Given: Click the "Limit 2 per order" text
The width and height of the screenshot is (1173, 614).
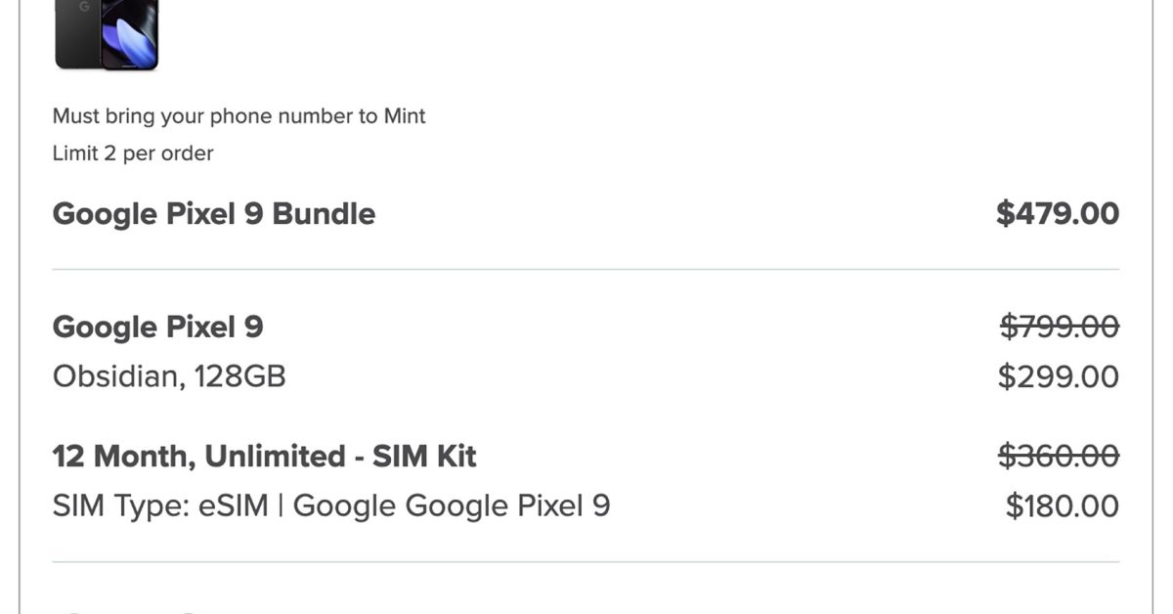Looking at the screenshot, I should pyautogui.click(x=133, y=153).
